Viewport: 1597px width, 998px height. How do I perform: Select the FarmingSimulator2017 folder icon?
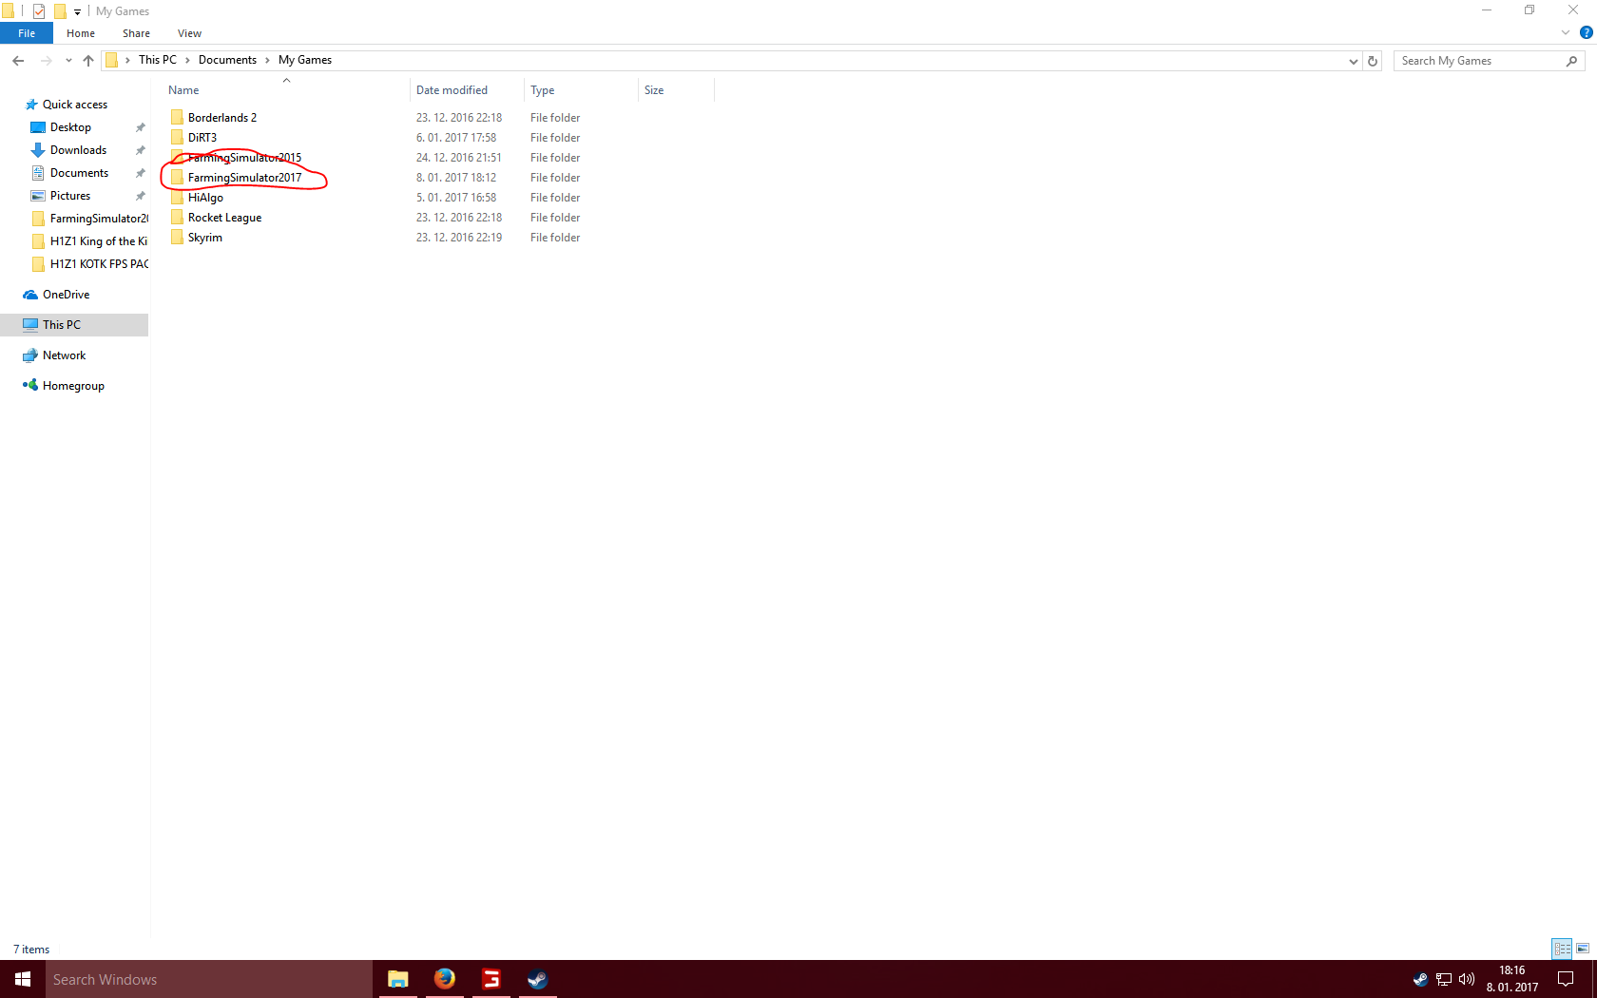pyautogui.click(x=177, y=178)
